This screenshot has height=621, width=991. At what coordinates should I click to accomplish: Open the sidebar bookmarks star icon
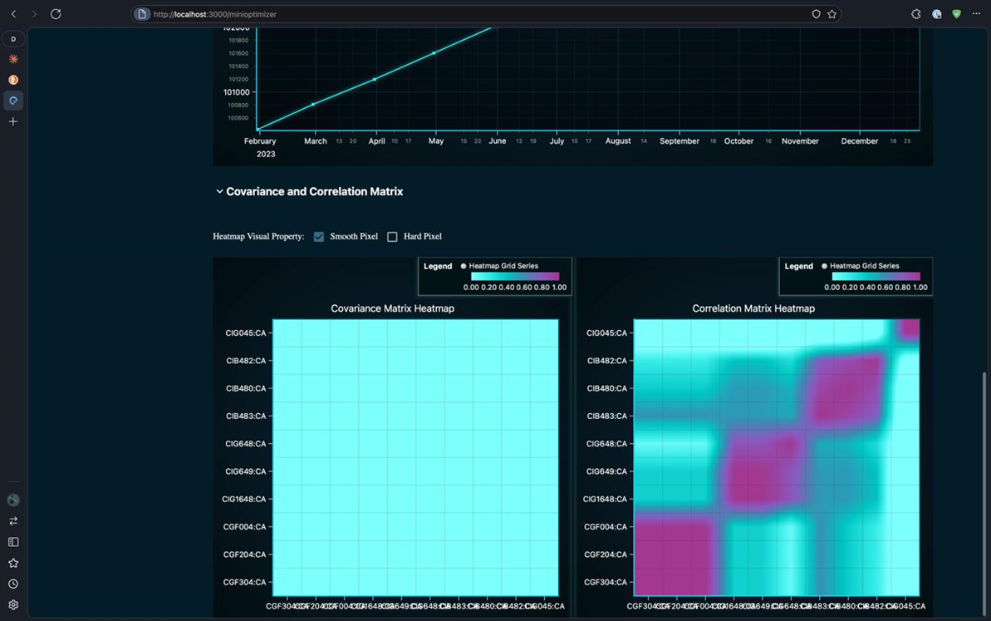click(13, 563)
